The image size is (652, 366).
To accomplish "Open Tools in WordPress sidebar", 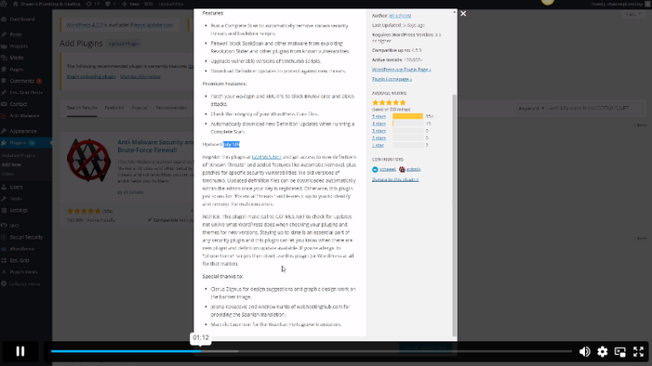I will [x=16, y=199].
